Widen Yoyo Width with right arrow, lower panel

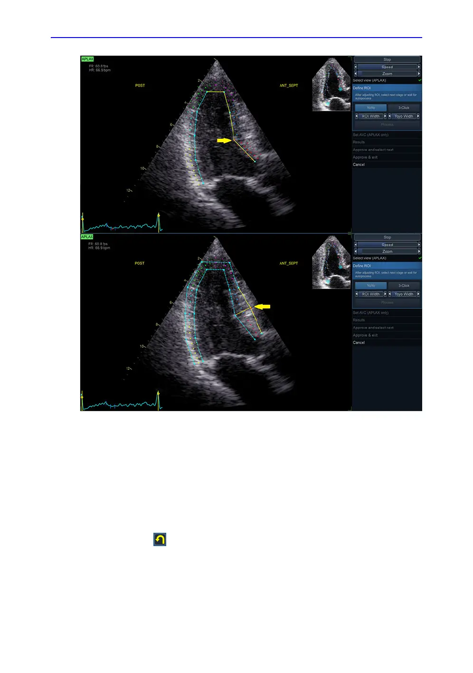click(418, 294)
